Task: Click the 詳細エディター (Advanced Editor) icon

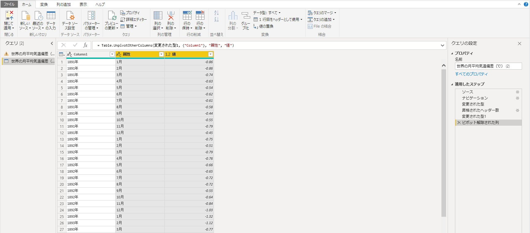Action: [123, 19]
